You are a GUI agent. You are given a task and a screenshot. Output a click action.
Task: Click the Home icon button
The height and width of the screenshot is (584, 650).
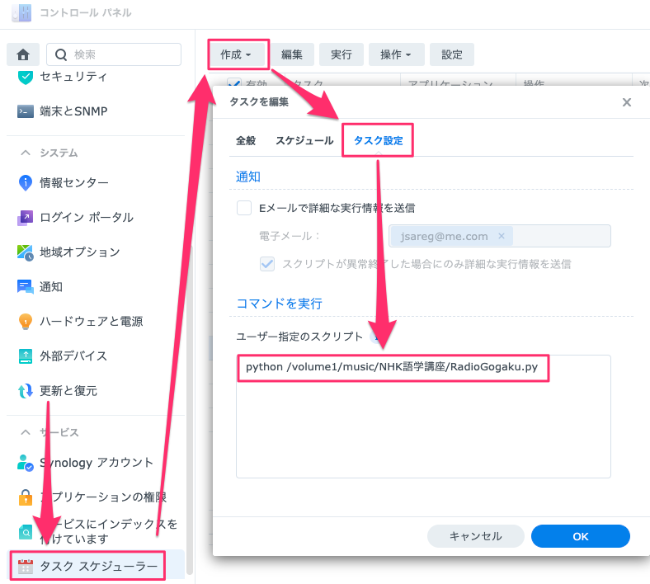(x=23, y=54)
